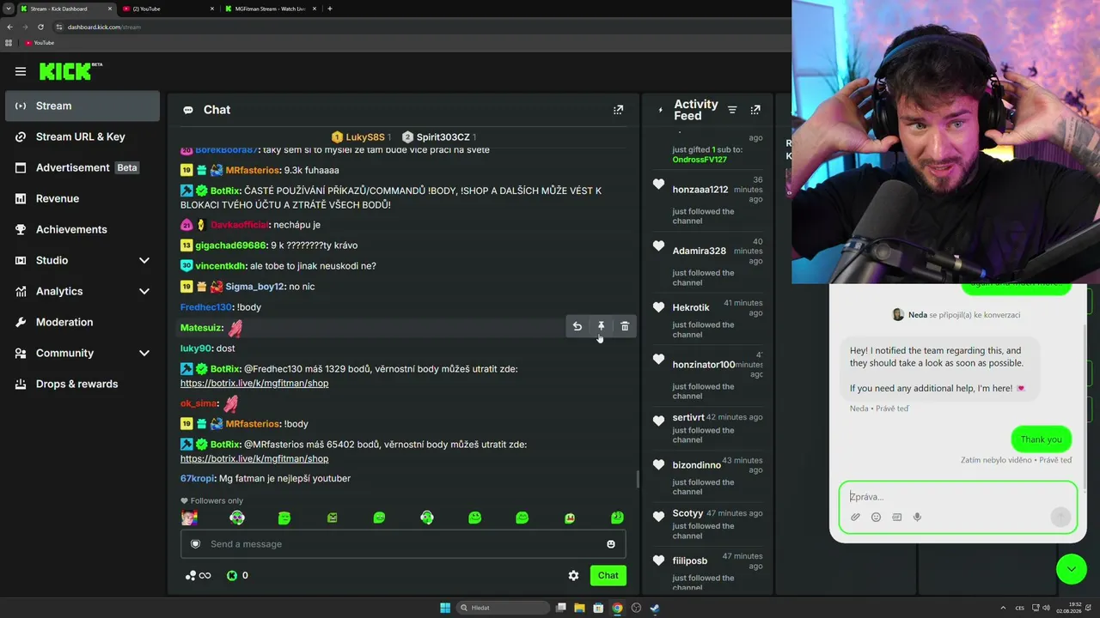Image resolution: width=1100 pixels, height=618 pixels.
Task: Open the Revenue page
Action: tap(82, 198)
